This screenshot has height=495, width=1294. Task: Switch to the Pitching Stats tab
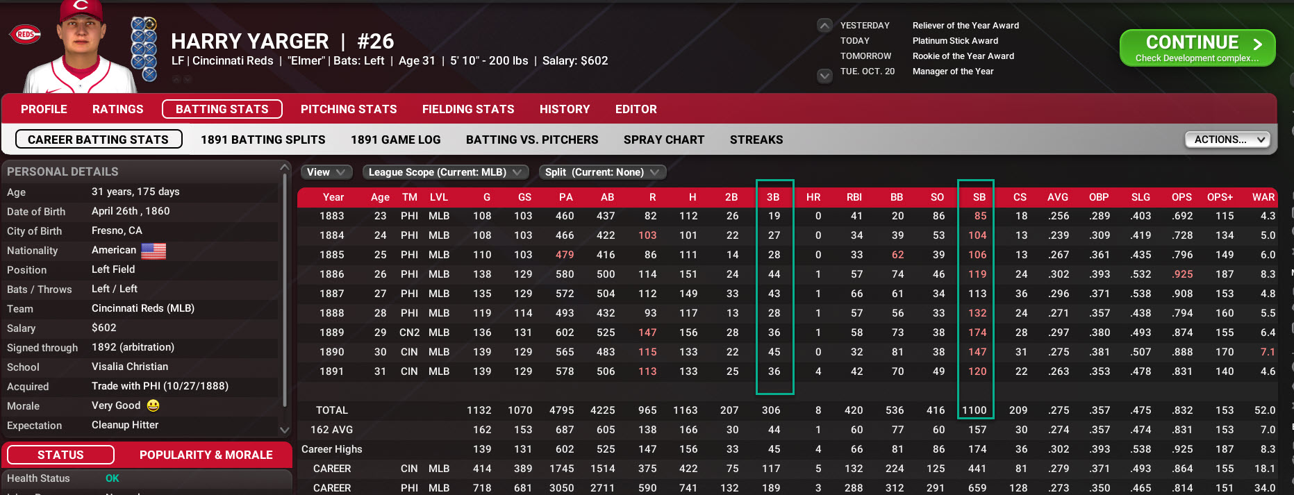click(349, 109)
